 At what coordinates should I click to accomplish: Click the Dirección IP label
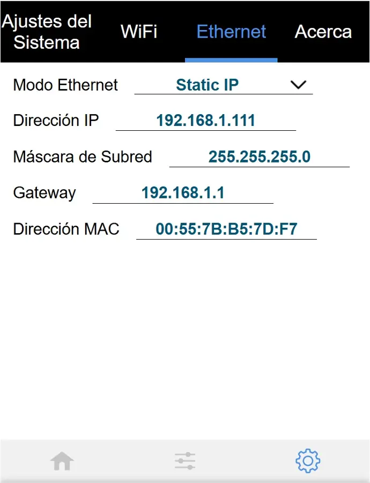[56, 120]
